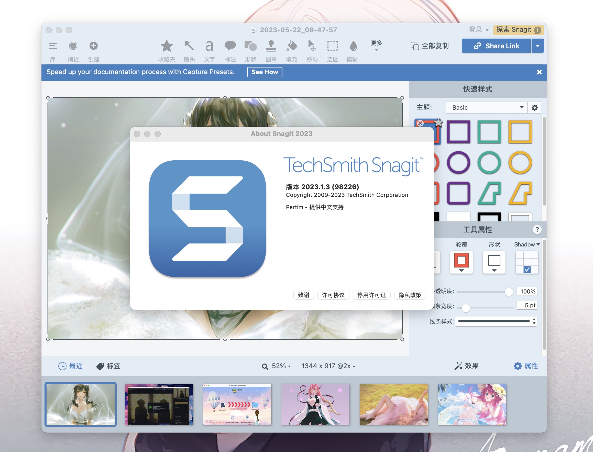593x452 pixels.
Task: Click the Explore Snagit button
Action: tap(518, 30)
